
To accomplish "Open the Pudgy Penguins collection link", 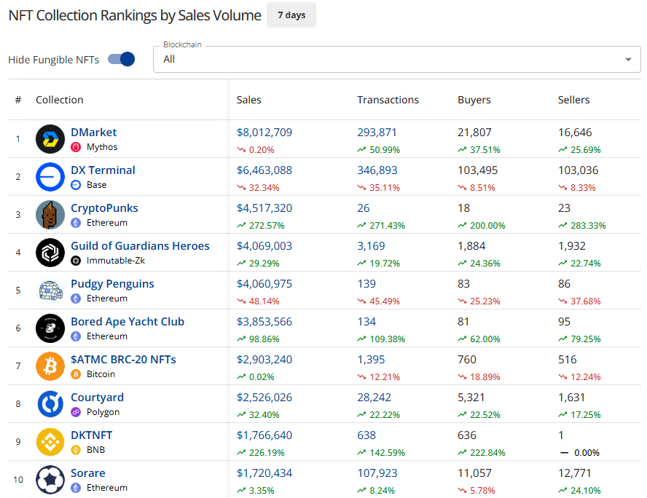I will [x=112, y=284].
